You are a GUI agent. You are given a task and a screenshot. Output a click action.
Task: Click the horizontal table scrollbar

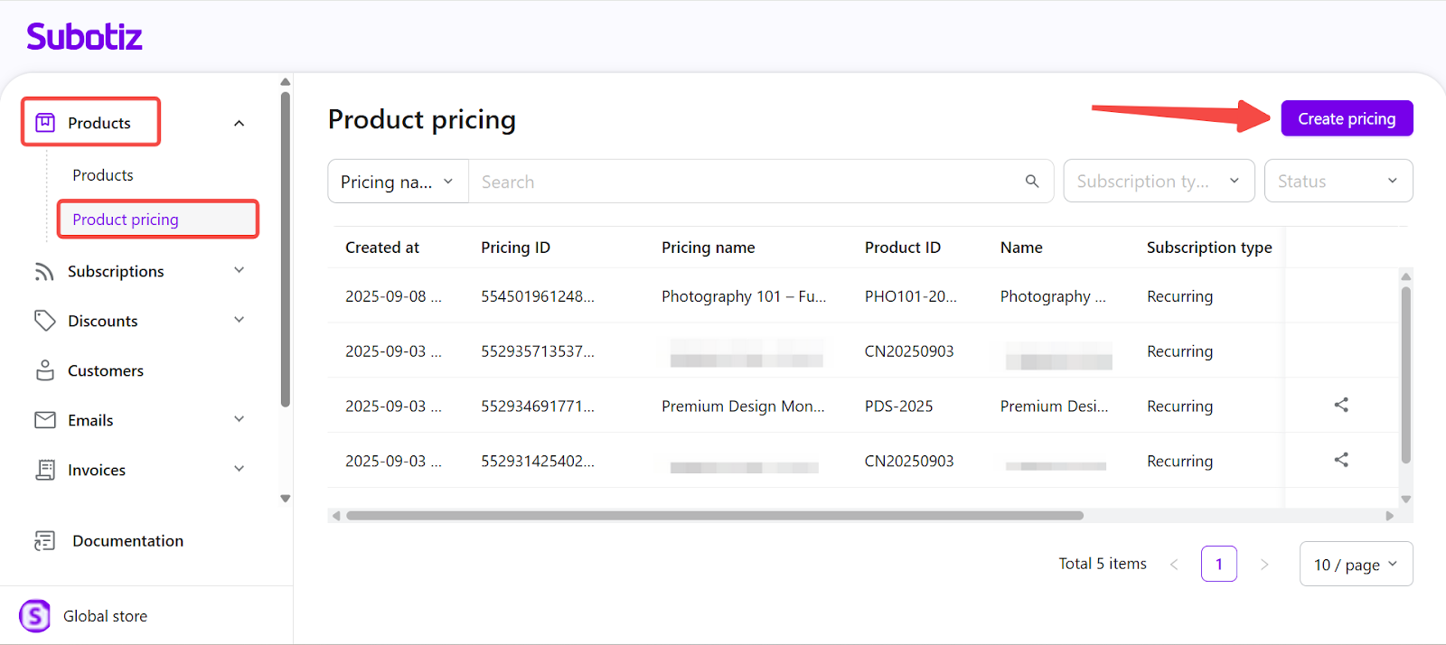click(x=714, y=516)
